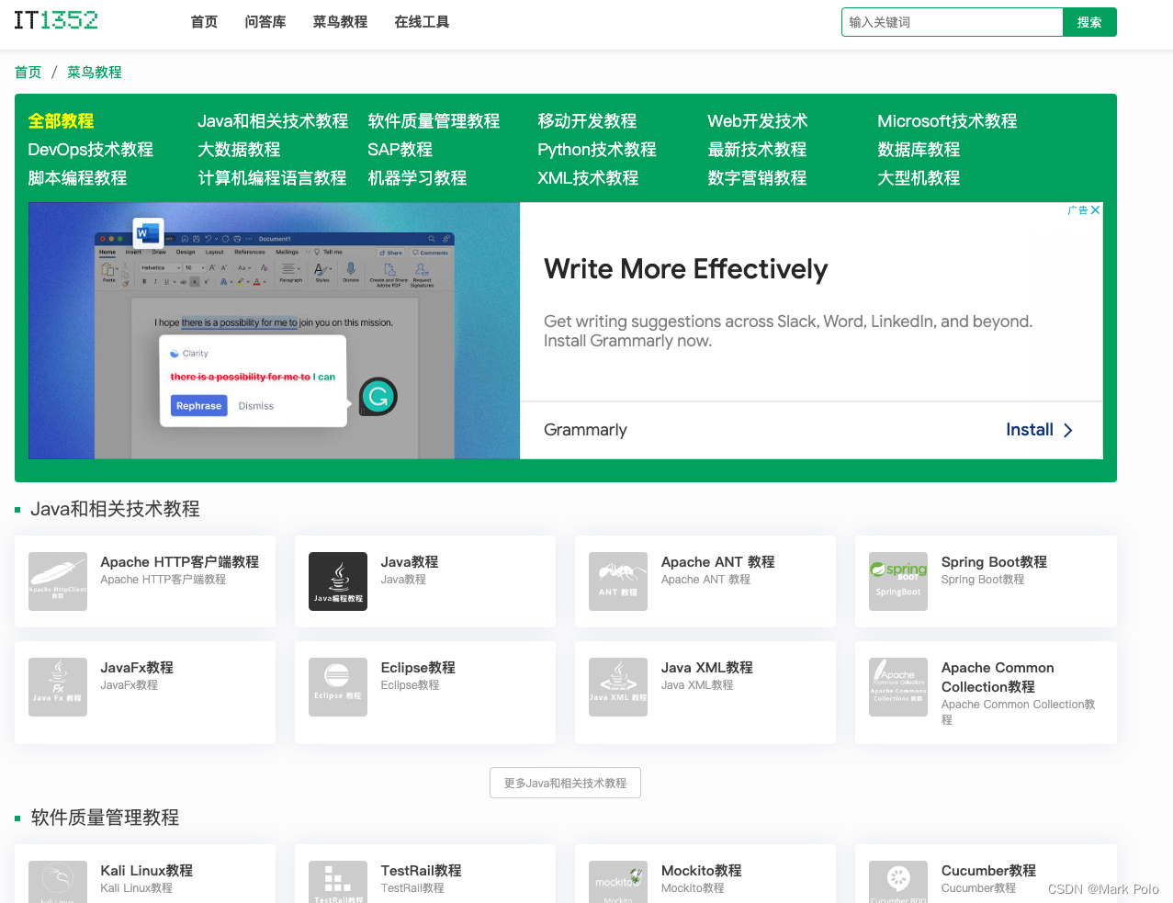
Task: Select the 数字营销教程 category
Action: point(757,178)
